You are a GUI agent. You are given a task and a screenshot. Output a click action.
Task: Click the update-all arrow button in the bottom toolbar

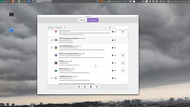click(x=91, y=86)
